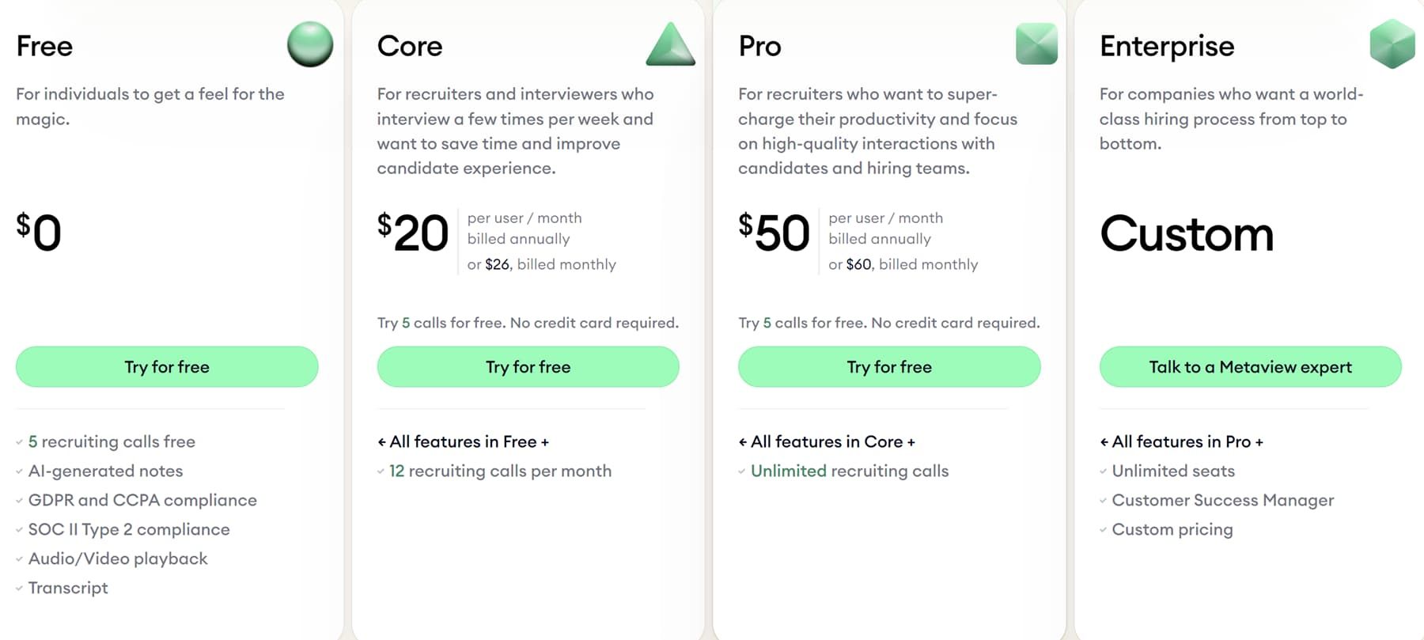Check the 'Unlimited seats' checkmark
The width and height of the screenshot is (1424, 640).
[x=1102, y=471]
